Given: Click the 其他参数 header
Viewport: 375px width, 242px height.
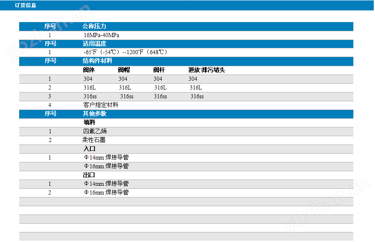Looking at the screenshot, I should point(94,114).
